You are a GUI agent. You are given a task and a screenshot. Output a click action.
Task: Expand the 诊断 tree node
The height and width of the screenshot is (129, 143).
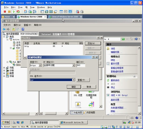4,71
